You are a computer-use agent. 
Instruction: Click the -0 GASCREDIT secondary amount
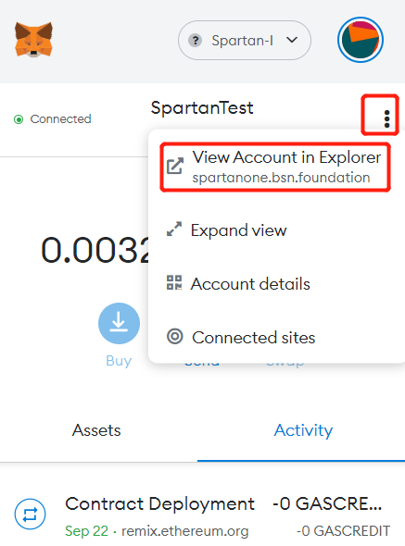(x=343, y=531)
